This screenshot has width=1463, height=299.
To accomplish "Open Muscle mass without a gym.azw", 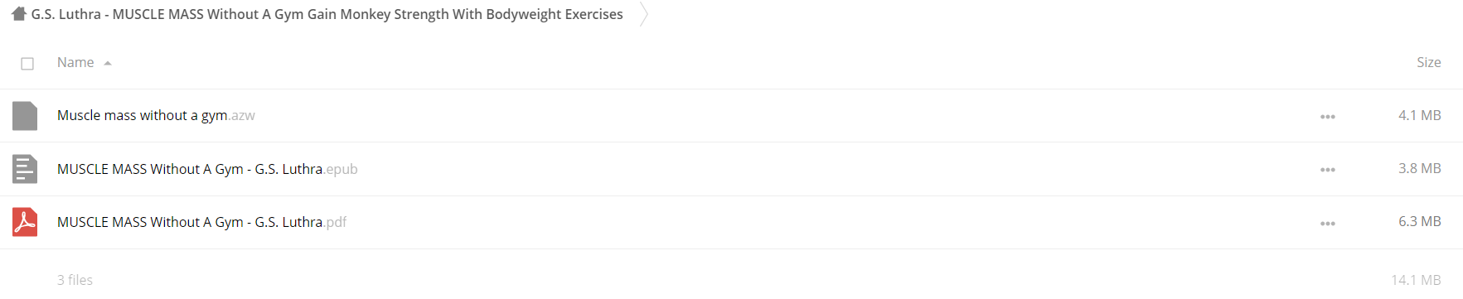I will (156, 115).
